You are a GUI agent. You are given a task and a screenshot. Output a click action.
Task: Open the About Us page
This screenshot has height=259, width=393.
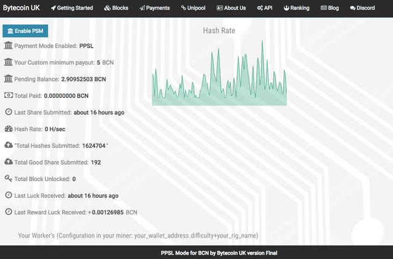click(x=231, y=8)
